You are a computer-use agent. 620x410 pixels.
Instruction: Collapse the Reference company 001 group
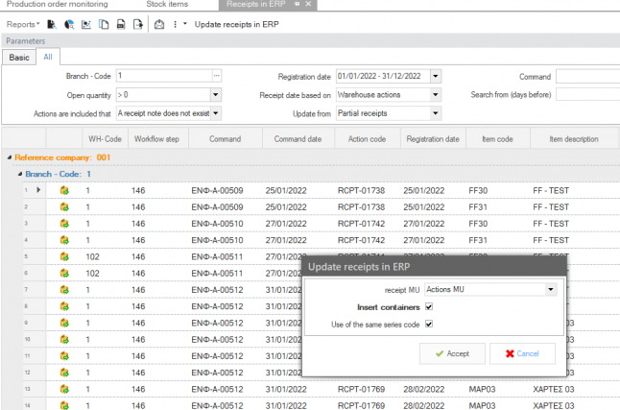(10, 157)
